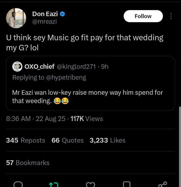
Task: Click the 8:36 AM timestamp
Action: pyautogui.click(x=18, y=119)
